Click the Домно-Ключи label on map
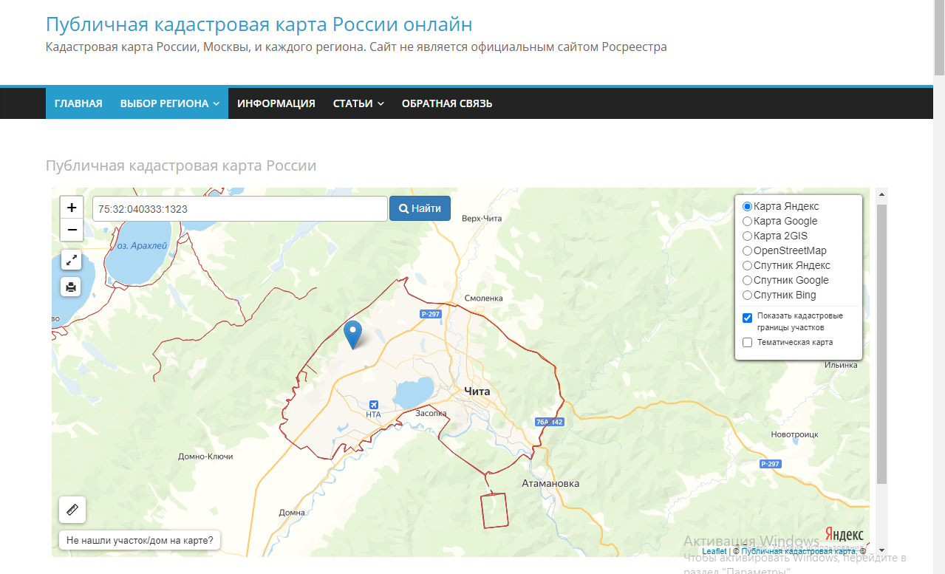Image resolution: width=945 pixels, height=574 pixels. pyautogui.click(x=205, y=457)
